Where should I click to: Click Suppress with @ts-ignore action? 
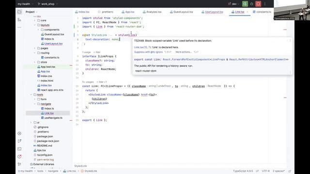point(148,52)
